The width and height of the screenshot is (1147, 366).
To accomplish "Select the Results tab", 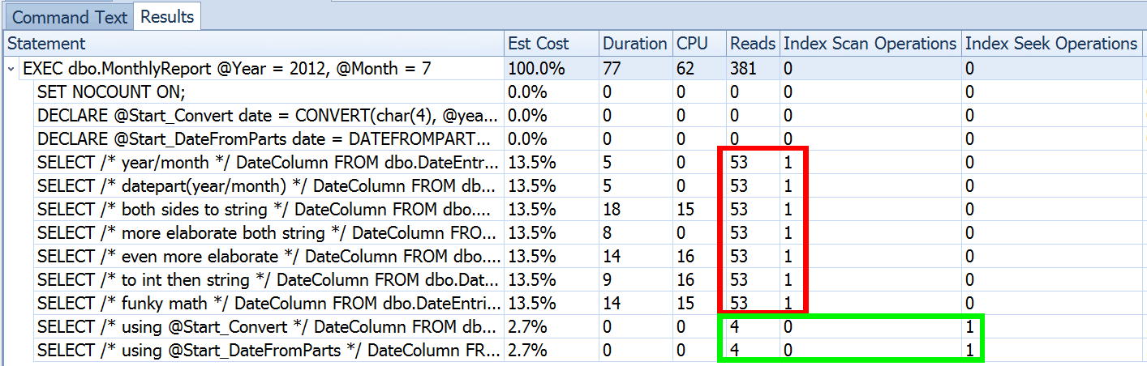I will [x=168, y=16].
